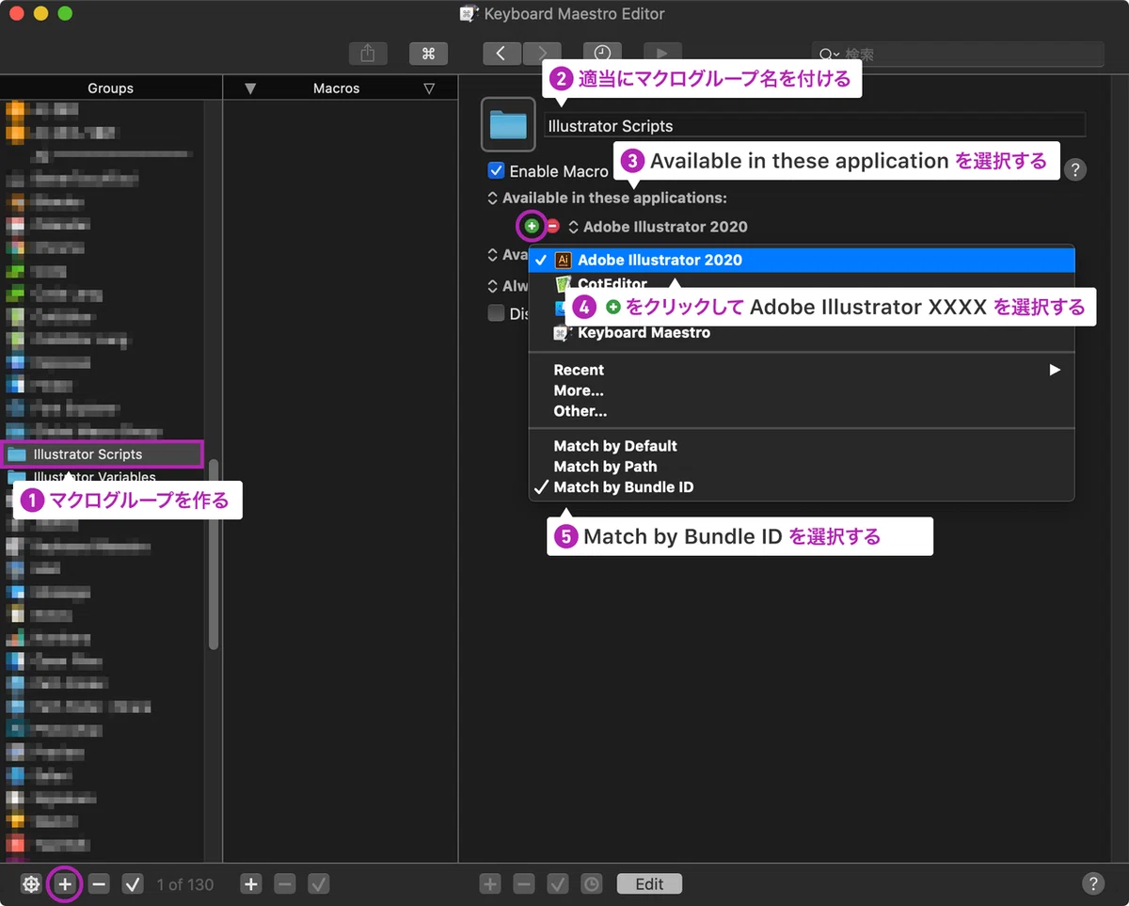Screen dimensions: 1129x906
Task: Click the Edit button
Action: click(x=649, y=884)
